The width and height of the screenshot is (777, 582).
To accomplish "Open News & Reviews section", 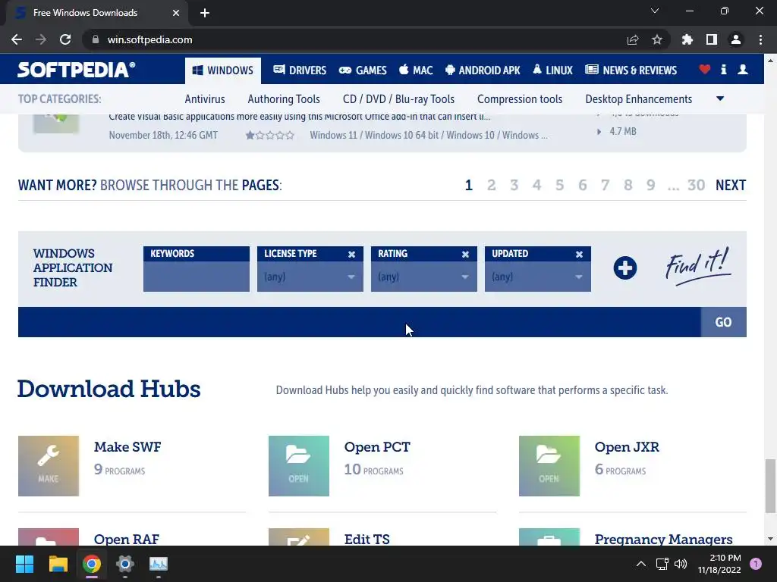I will [631, 70].
